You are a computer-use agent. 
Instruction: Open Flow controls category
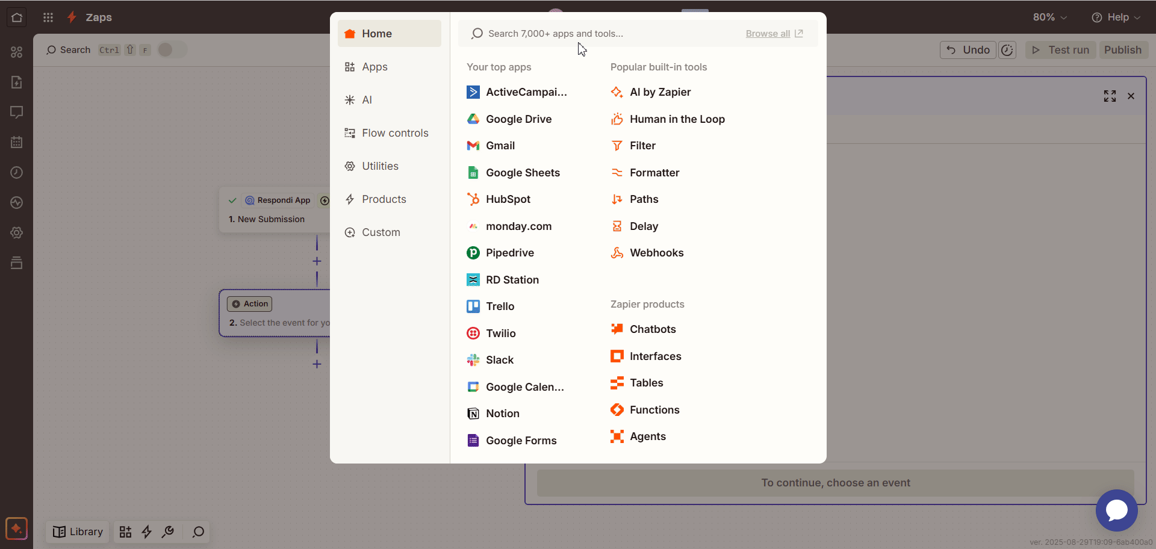click(390, 133)
